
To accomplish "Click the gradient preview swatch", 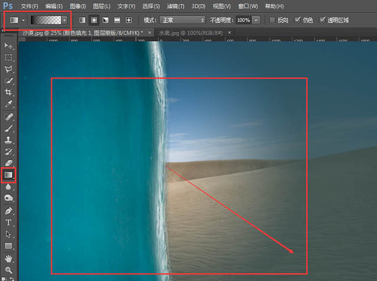I will pos(46,20).
